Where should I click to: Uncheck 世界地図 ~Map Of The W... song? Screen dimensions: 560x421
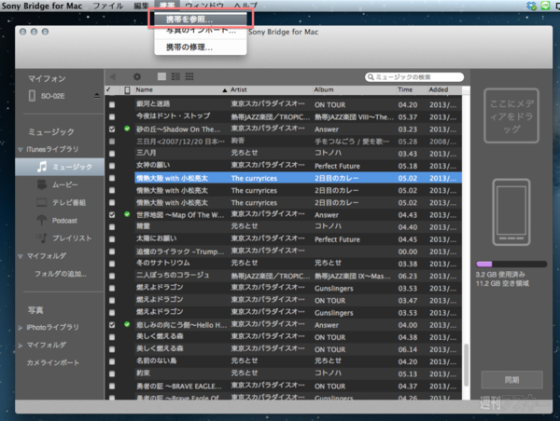coord(112,214)
